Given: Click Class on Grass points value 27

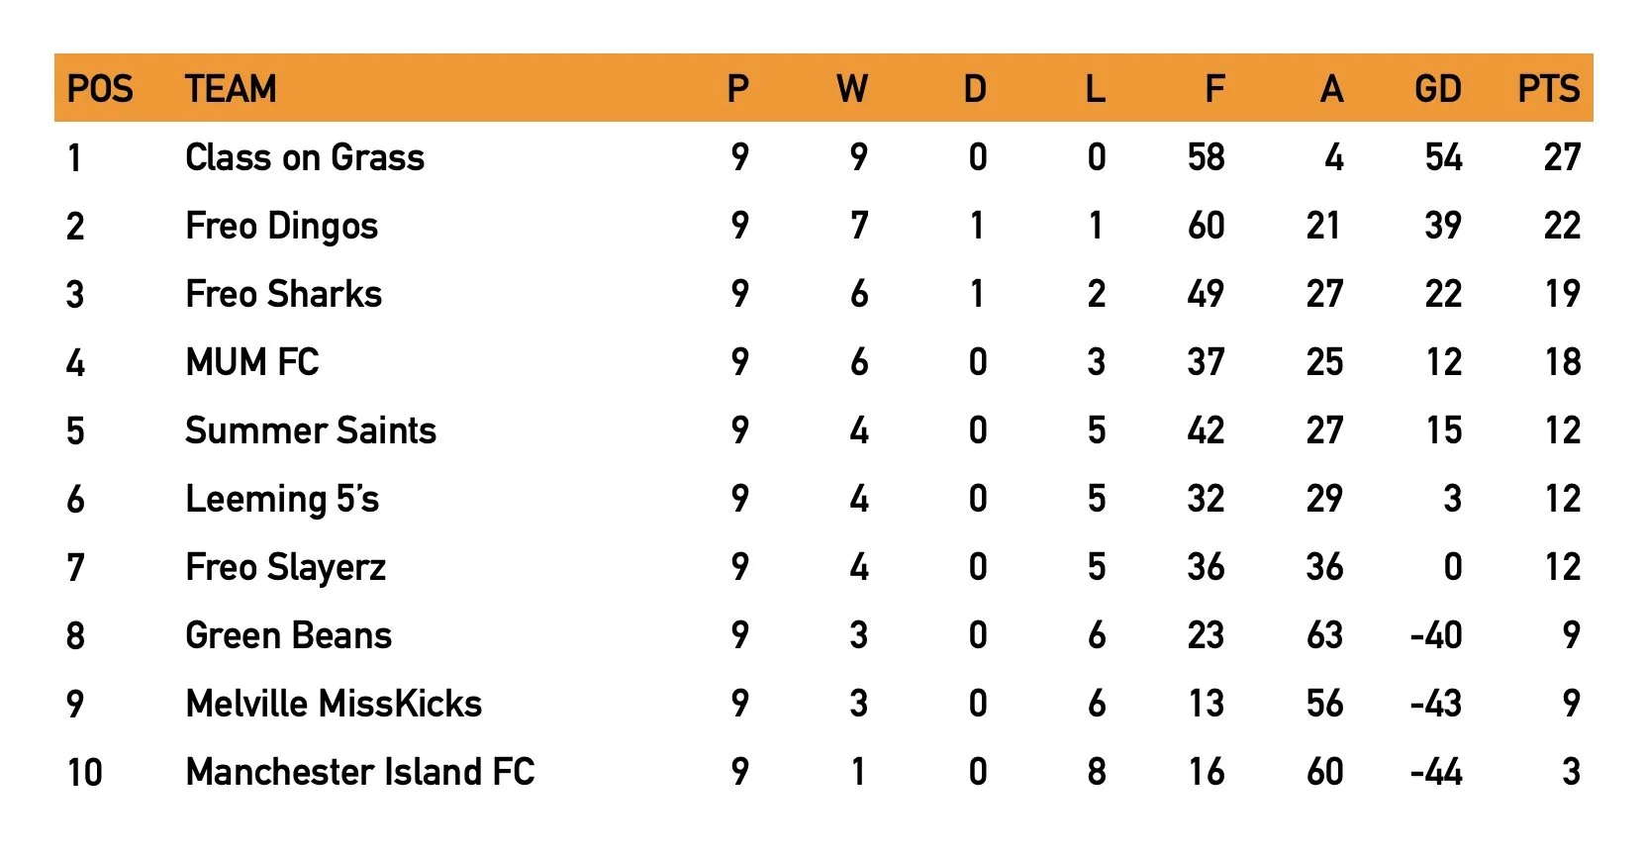Looking at the screenshot, I should tap(1562, 157).
